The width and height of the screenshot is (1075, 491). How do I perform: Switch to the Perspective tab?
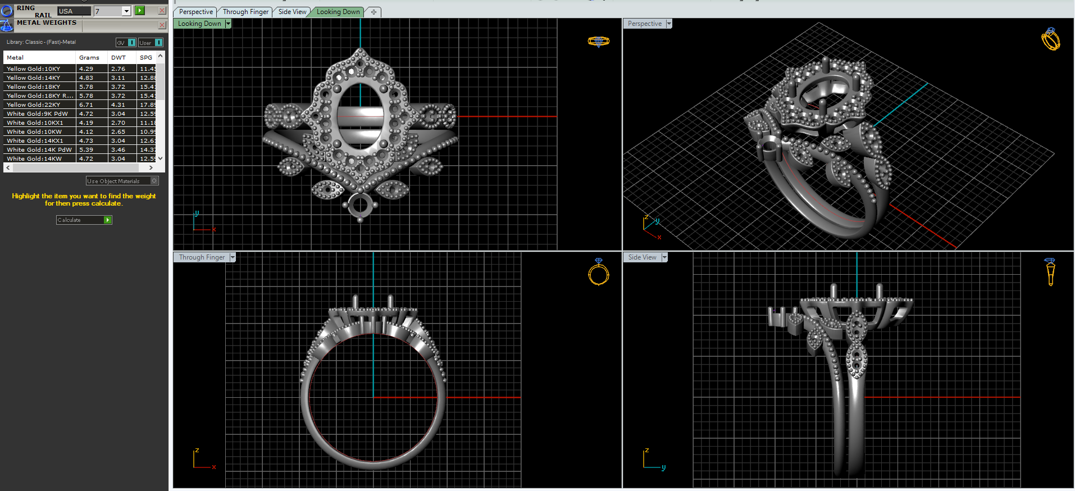(x=195, y=12)
